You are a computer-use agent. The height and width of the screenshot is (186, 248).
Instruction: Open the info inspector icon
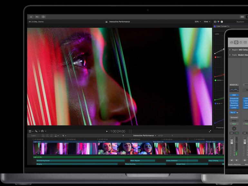tap(222, 22)
